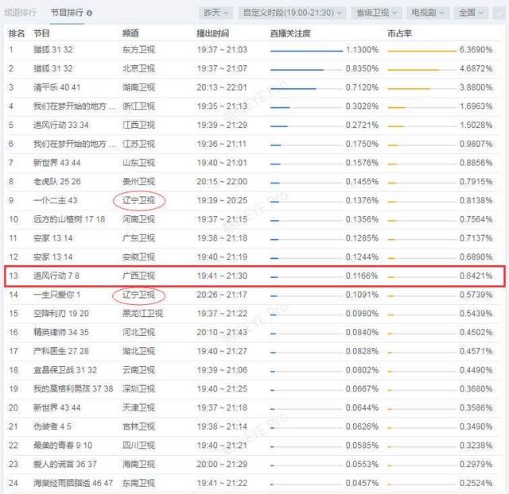This screenshot has width=509, height=494.
Task: Click the 频道 column header
Action: [x=130, y=33]
